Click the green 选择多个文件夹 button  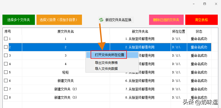coord(19,20)
